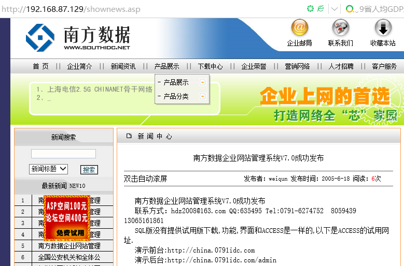Click the 免费试用 label on red ad

coord(70,232)
